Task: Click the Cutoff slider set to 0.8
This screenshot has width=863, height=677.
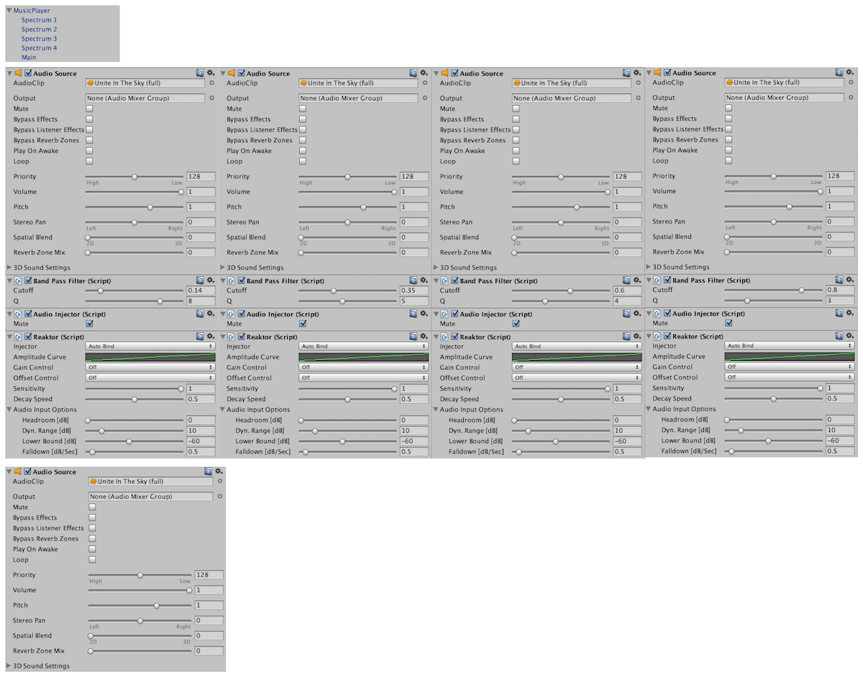Action: click(772, 290)
